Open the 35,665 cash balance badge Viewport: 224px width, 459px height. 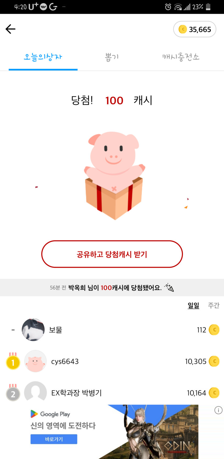pyautogui.click(x=195, y=29)
